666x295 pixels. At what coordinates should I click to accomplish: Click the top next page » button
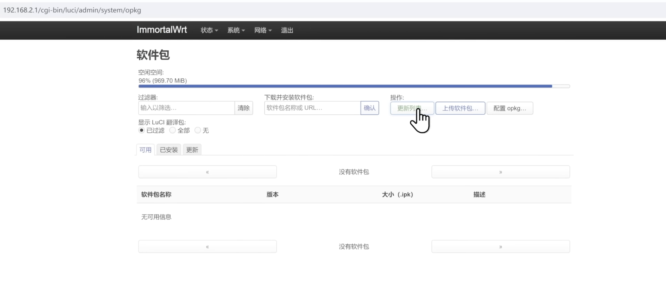501,172
